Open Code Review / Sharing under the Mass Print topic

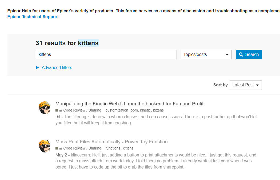[x=82, y=148]
